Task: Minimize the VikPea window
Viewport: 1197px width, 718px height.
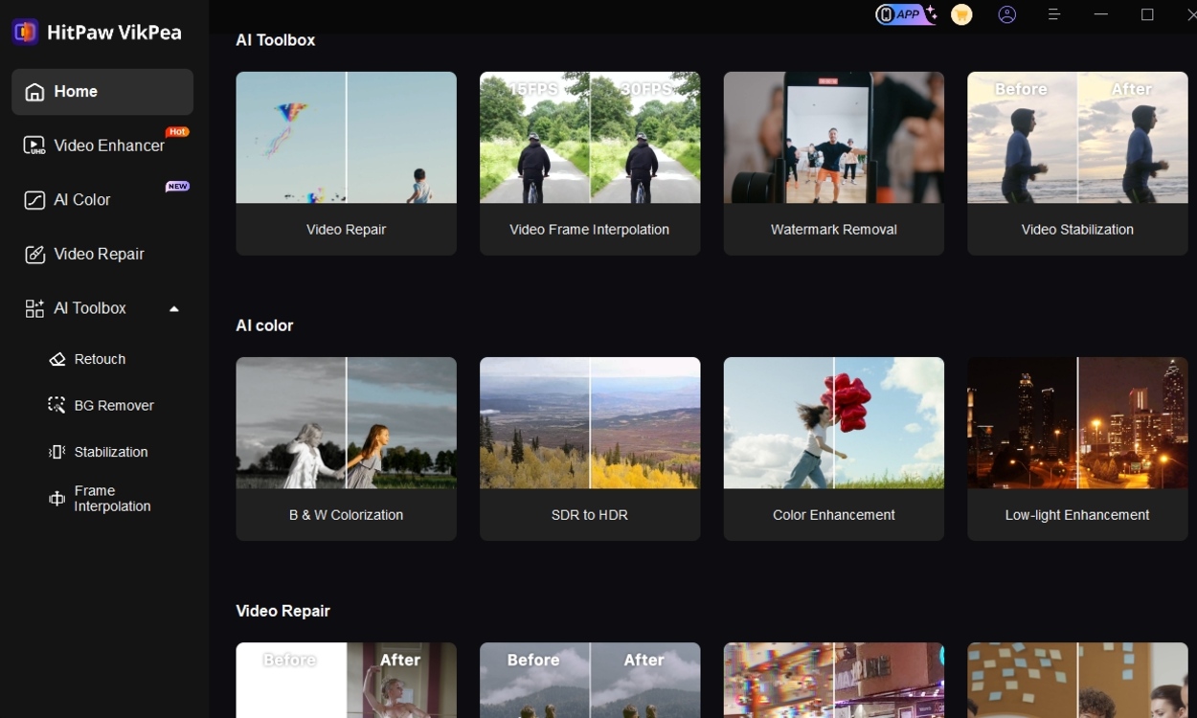Action: tap(1101, 14)
